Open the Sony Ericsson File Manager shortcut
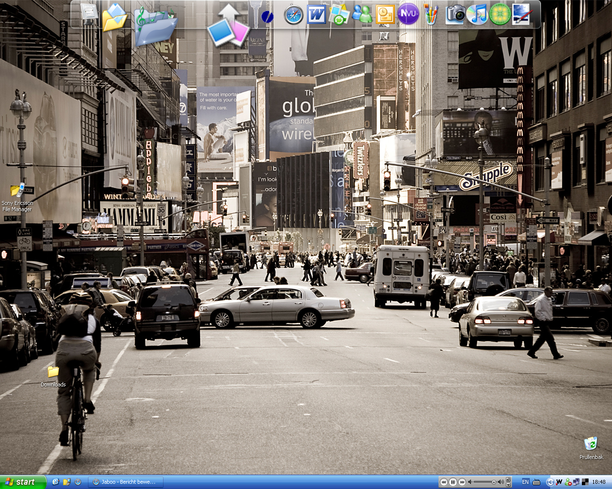The width and height of the screenshot is (612, 489). pyautogui.click(x=17, y=191)
